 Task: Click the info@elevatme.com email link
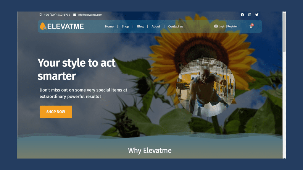coord(90,15)
